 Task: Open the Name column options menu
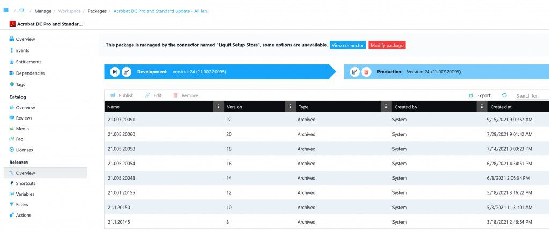pyautogui.click(x=218, y=107)
